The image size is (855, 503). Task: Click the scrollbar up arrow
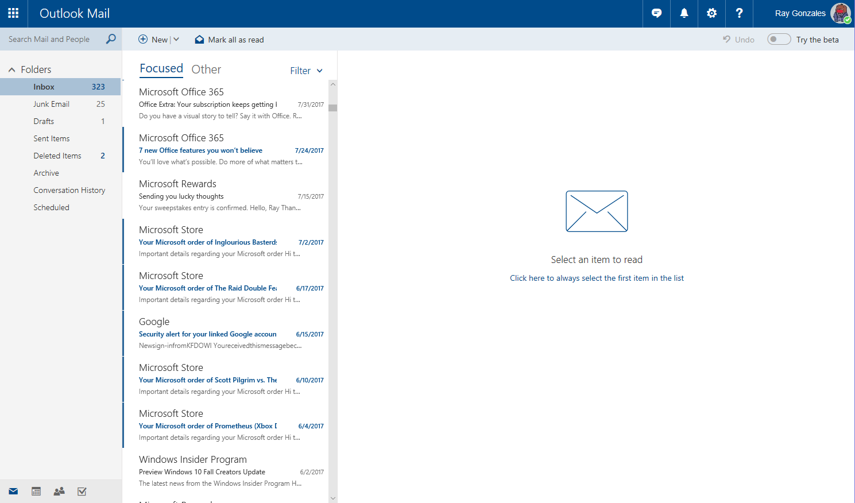(x=333, y=84)
